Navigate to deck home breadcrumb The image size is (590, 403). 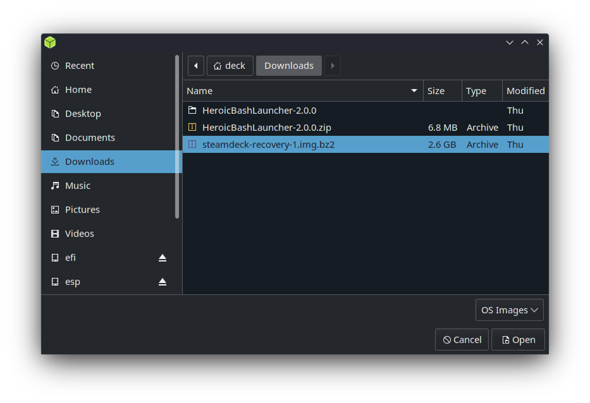[230, 66]
